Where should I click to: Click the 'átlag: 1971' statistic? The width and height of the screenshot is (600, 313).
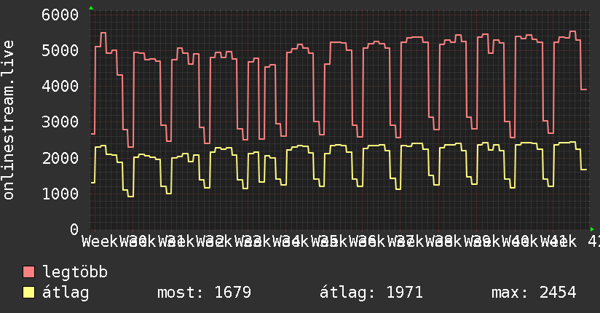pos(371,293)
